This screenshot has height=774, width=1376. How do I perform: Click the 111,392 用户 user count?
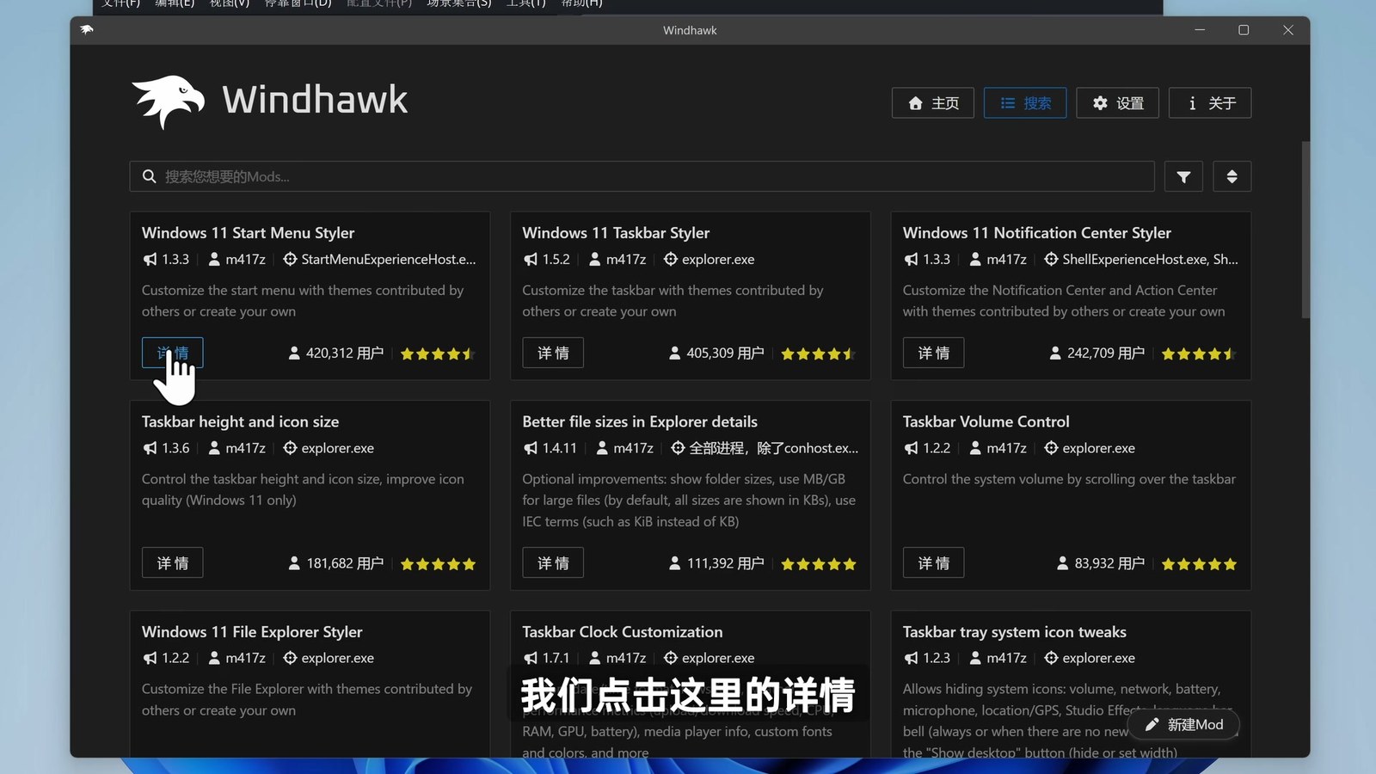pyautogui.click(x=725, y=563)
